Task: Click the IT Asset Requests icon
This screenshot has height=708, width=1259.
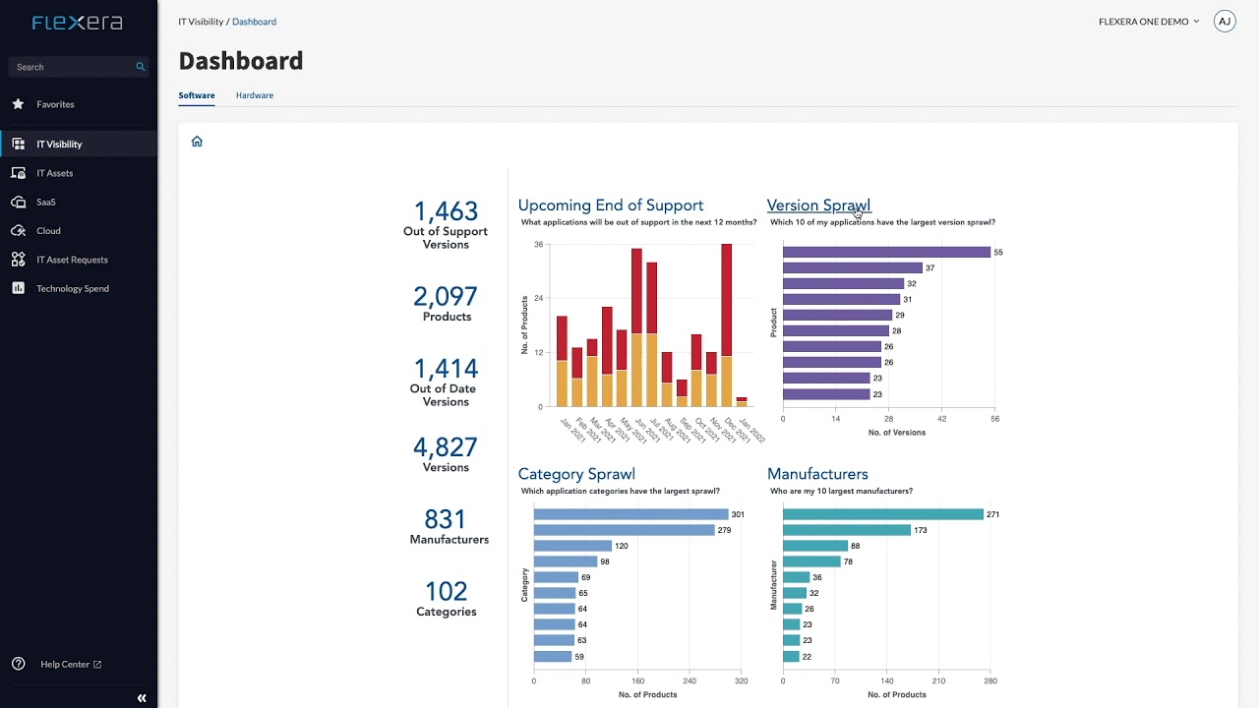Action: pyautogui.click(x=18, y=260)
